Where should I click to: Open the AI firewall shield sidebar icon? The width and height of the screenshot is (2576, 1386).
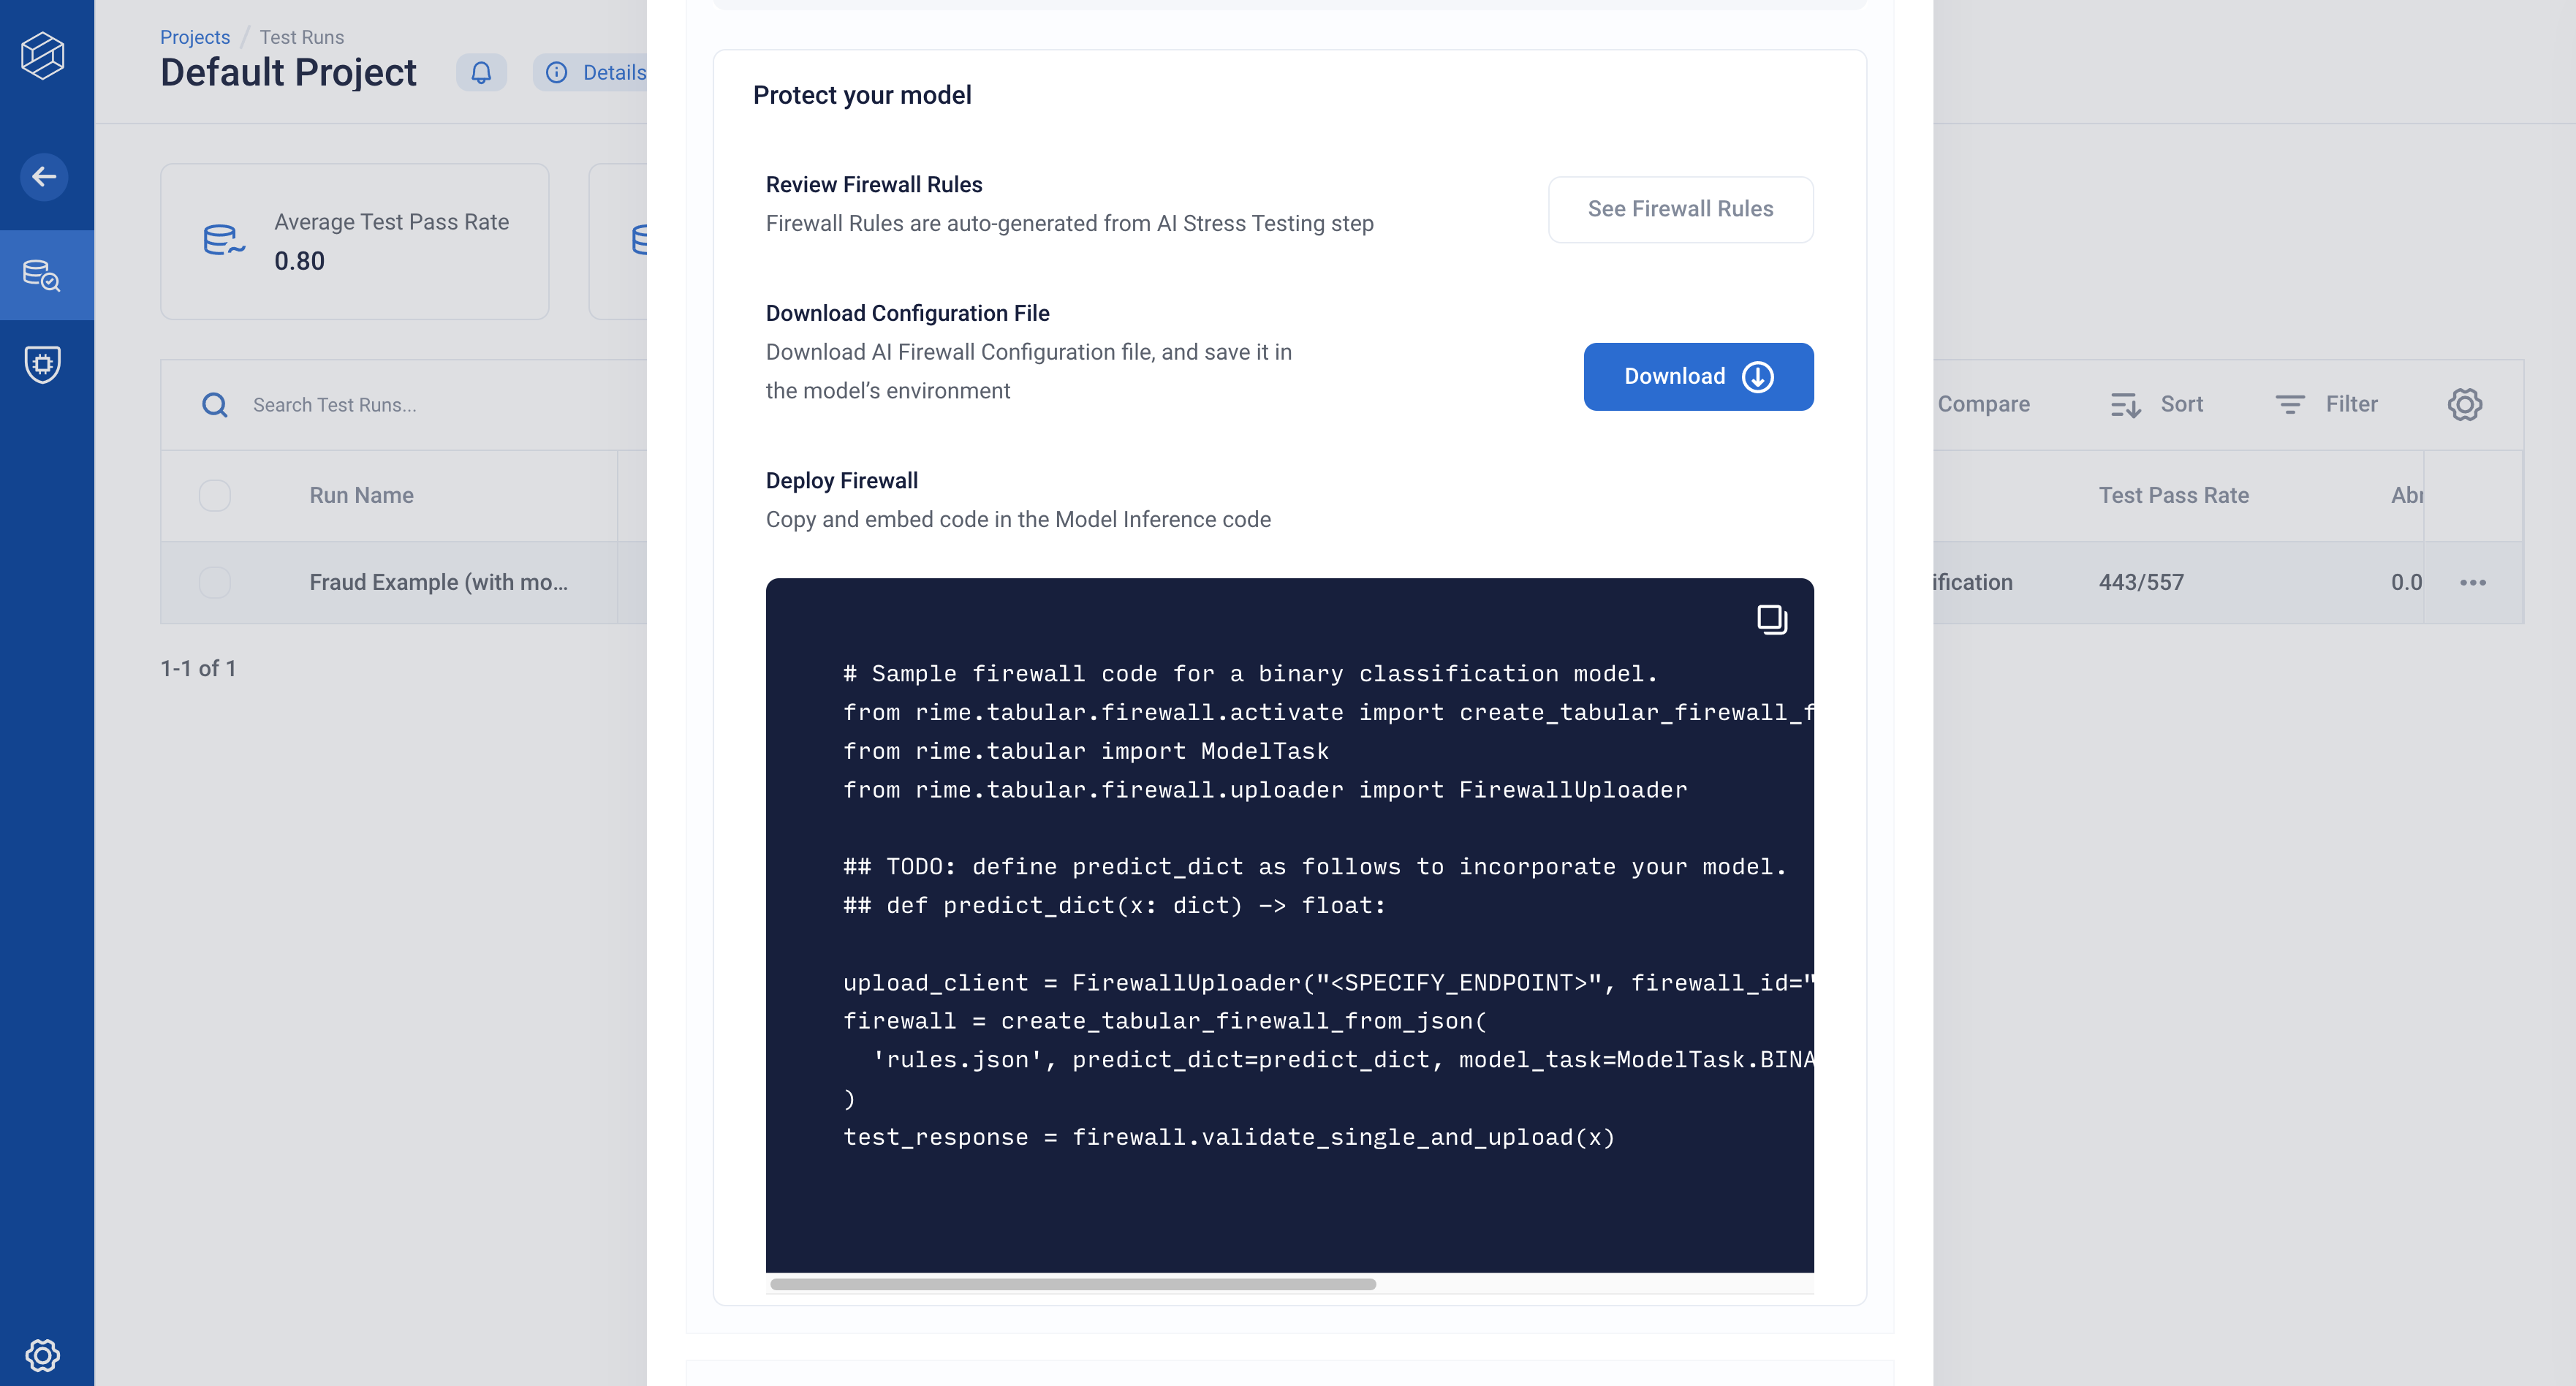43,364
